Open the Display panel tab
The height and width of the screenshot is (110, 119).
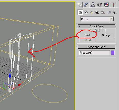pyautogui.click(x=107, y=5)
